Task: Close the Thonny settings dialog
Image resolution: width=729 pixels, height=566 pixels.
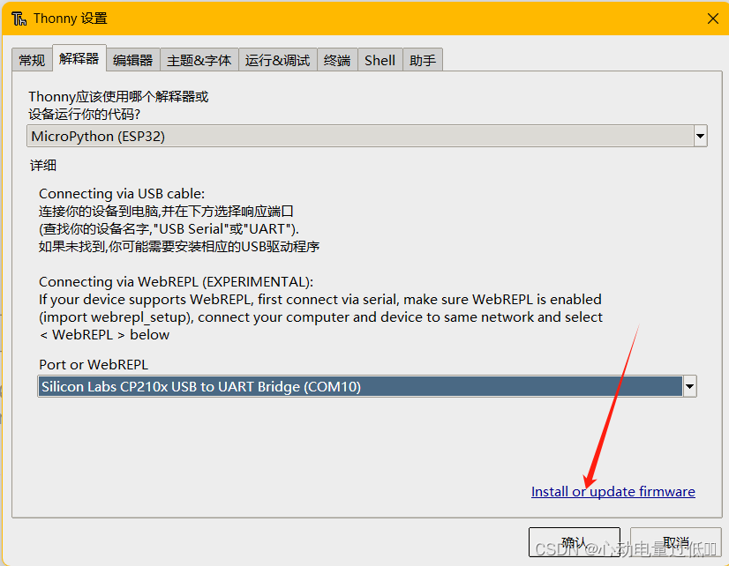Action: (x=713, y=19)
